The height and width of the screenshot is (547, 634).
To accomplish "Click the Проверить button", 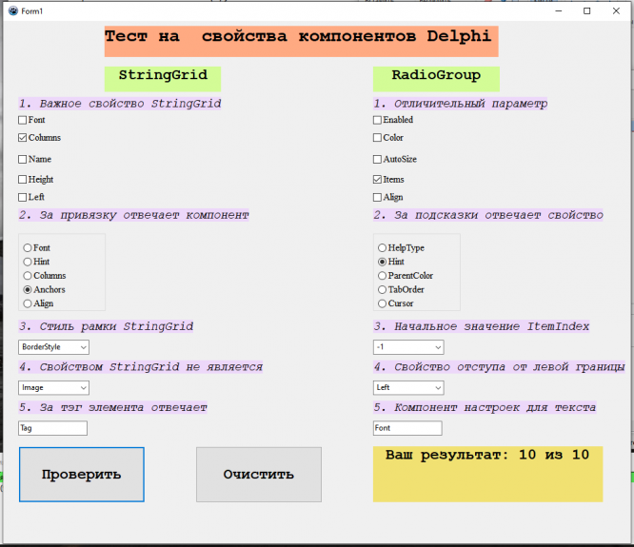I will coord(82,475).
